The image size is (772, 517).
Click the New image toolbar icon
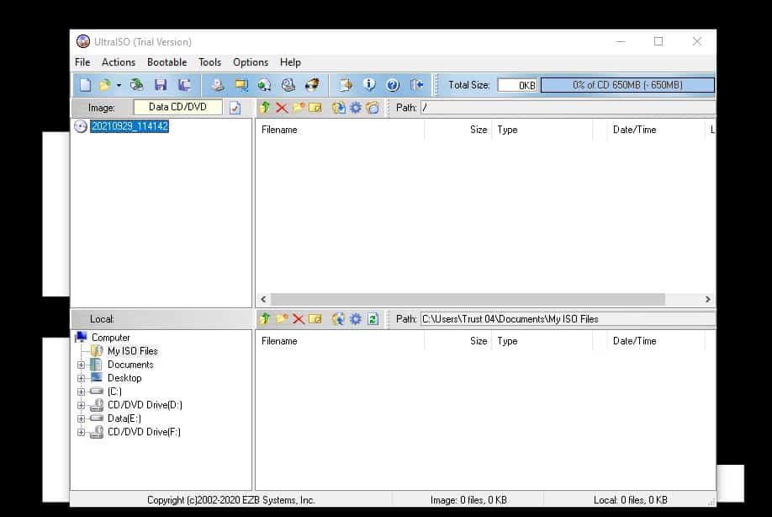85,85
